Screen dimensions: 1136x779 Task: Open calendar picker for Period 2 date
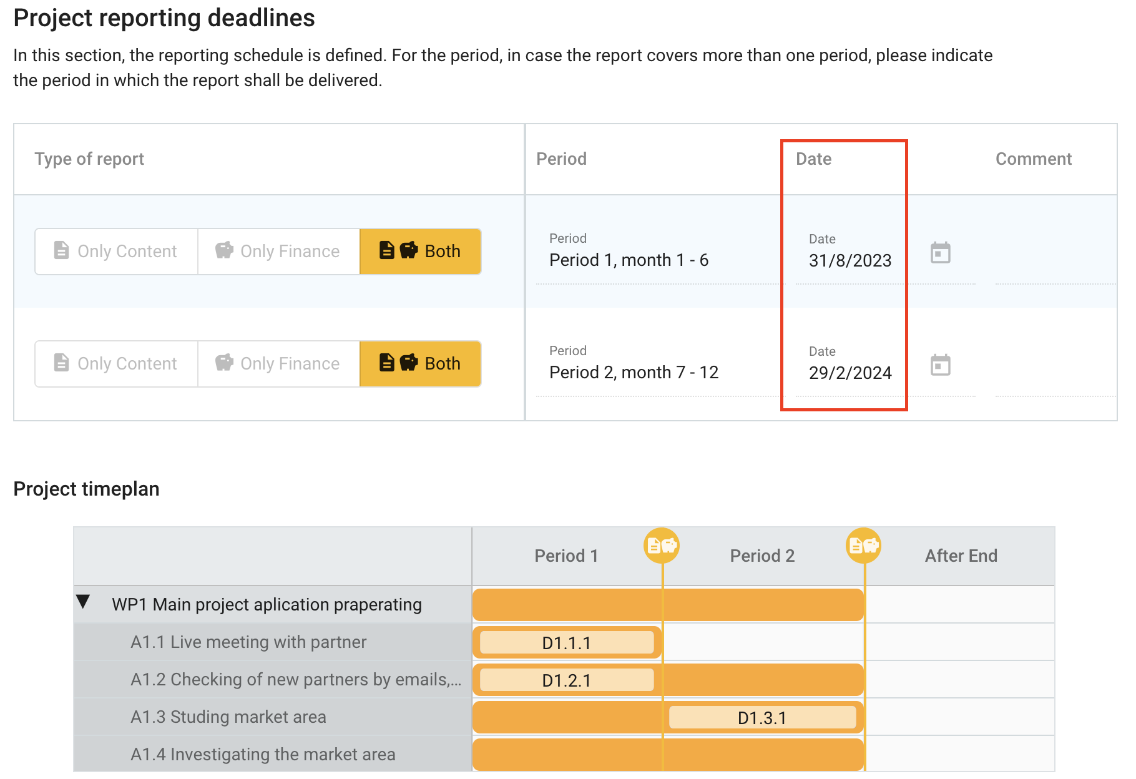[x=940, y=365]
